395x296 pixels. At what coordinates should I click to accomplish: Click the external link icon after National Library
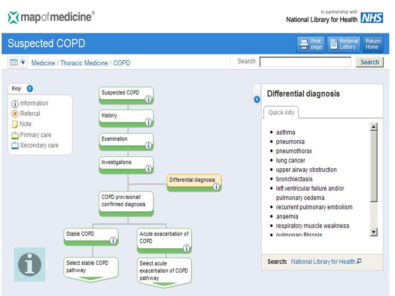pyautogui.click(x=359, y=261)
